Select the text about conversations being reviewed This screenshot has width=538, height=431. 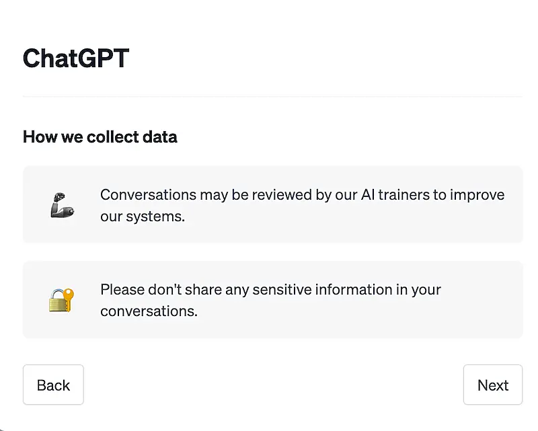[x=302, y=205]
